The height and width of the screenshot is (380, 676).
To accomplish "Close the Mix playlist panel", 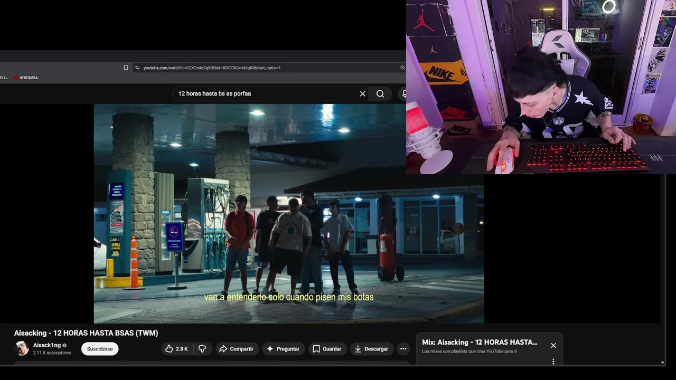I will click(x=553, y=345).
